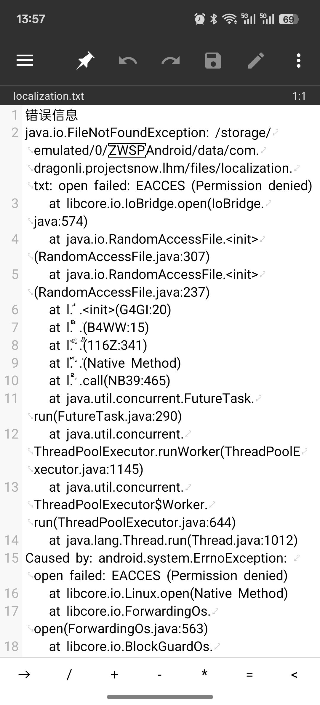Tap the pin icon in toolbar
320x705 pixels.
coord(85,61)
